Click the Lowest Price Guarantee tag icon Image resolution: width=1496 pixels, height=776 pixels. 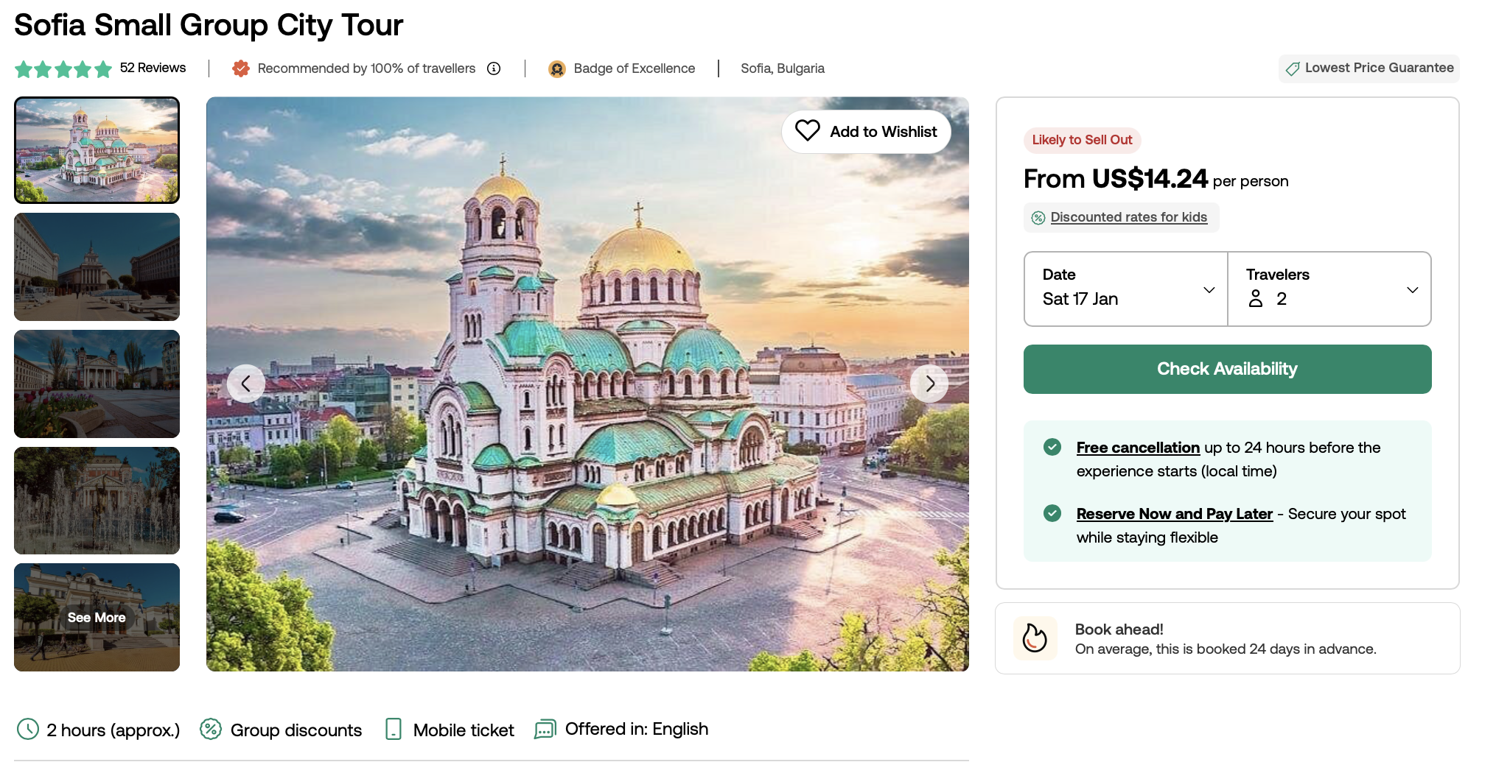(1293, 68)
